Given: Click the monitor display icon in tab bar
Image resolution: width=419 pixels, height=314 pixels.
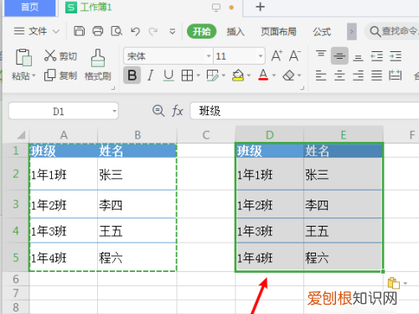Looking at the screenshot, I should pos(216,8).
